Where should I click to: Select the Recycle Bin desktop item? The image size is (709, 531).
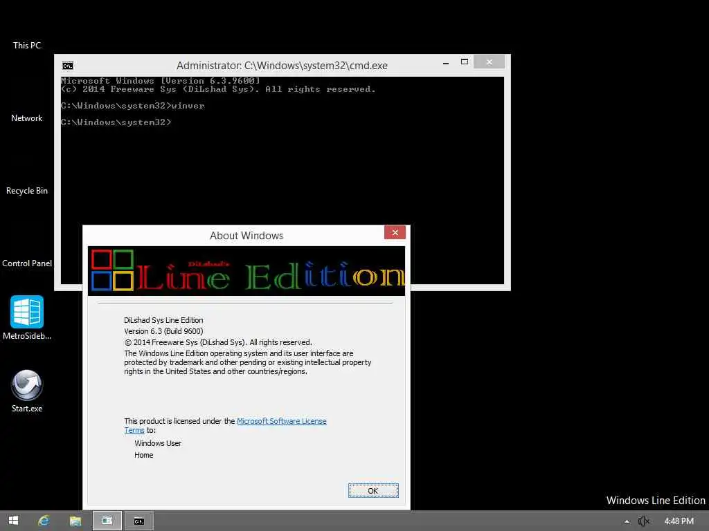pyautogui.click(x=27, y=191)
